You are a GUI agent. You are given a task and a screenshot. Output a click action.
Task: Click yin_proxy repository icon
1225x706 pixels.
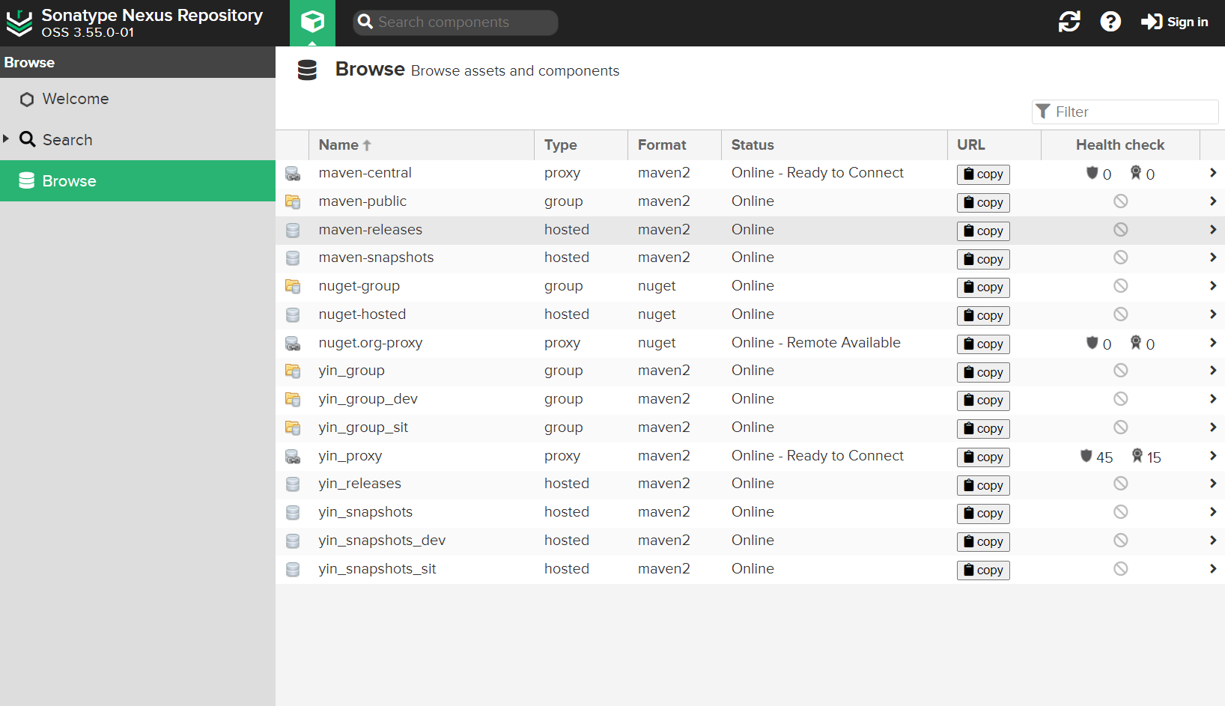[293, 456]
